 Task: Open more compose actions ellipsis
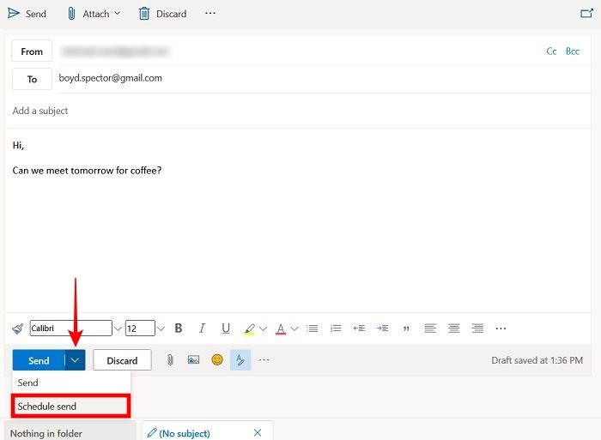264,360
